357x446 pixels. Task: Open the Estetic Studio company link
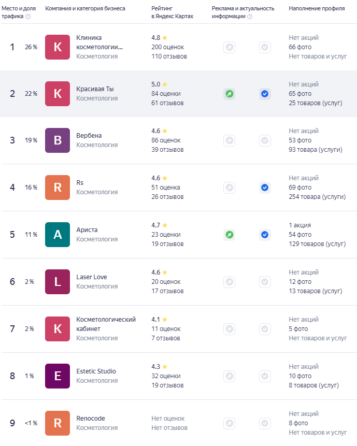click(96, 371)
